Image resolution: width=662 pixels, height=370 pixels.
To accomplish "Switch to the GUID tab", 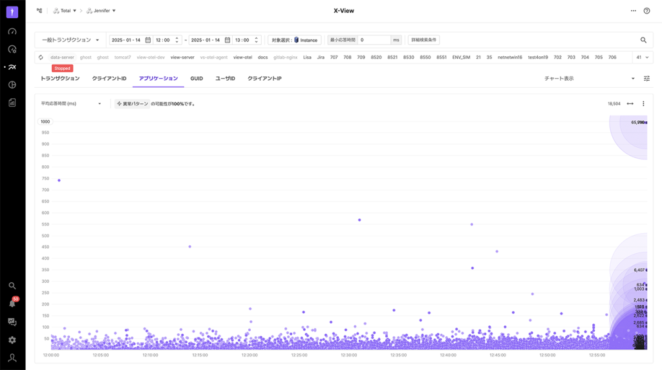I will coord(197,79).
